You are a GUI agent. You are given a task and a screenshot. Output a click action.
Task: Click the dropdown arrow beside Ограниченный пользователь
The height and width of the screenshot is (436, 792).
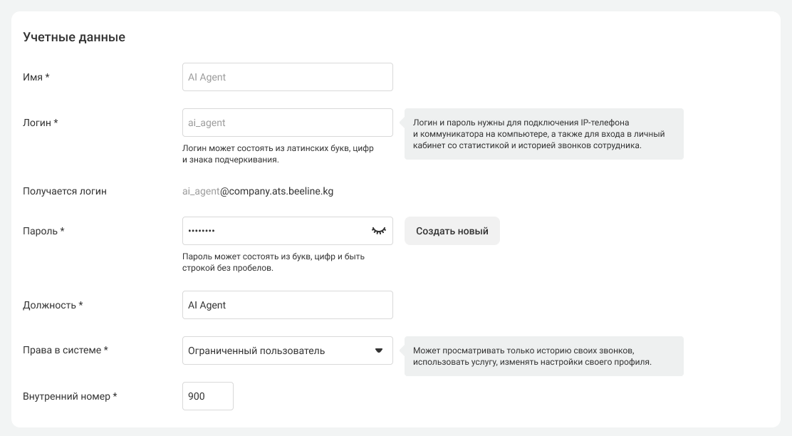coord(379,351)
